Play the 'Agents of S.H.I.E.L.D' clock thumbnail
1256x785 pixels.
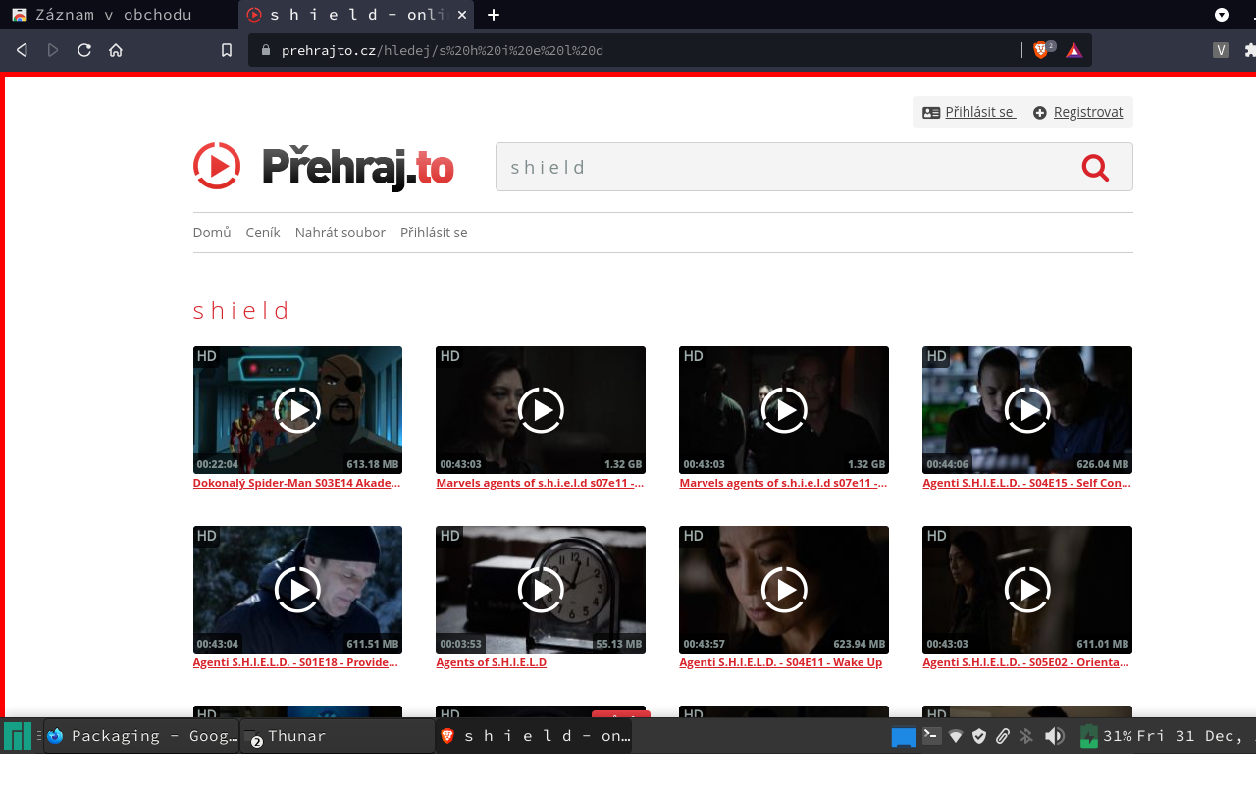click(x=541, y=590)
